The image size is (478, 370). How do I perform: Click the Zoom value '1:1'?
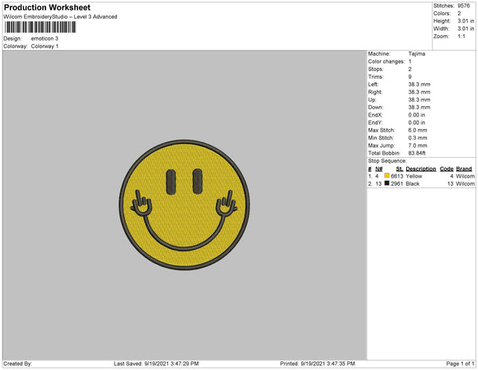click(461, 37)
